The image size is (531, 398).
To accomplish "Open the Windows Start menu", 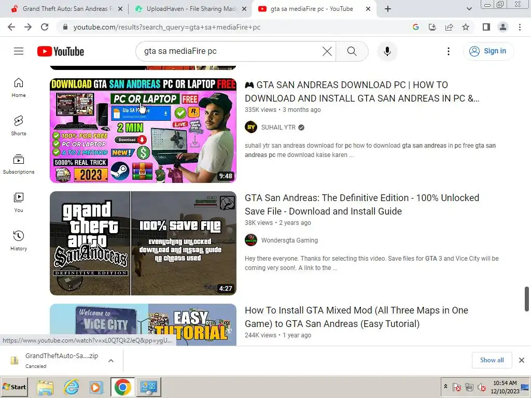I will 14,387.
